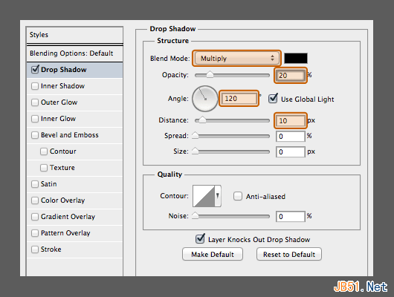Click the Noise slider handle

click(195, 215)
